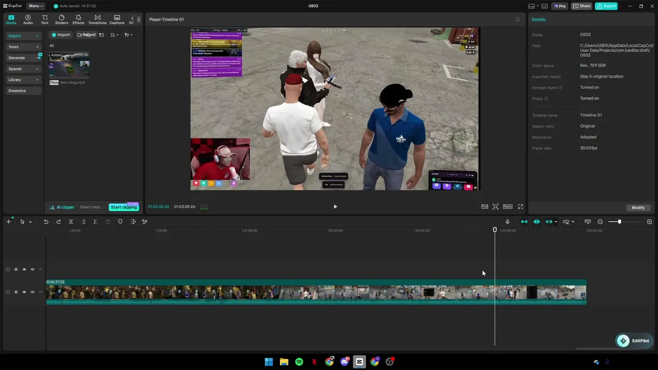658x370 pixels.
Task: Enter fullscreen player view
Action: (520, 207)
